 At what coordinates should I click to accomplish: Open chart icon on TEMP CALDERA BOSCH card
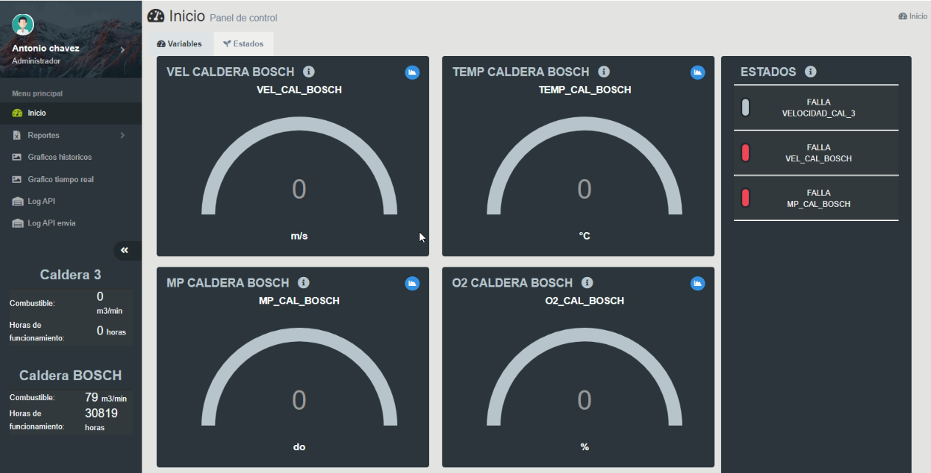pyautogui.click(x=697, y=72)
